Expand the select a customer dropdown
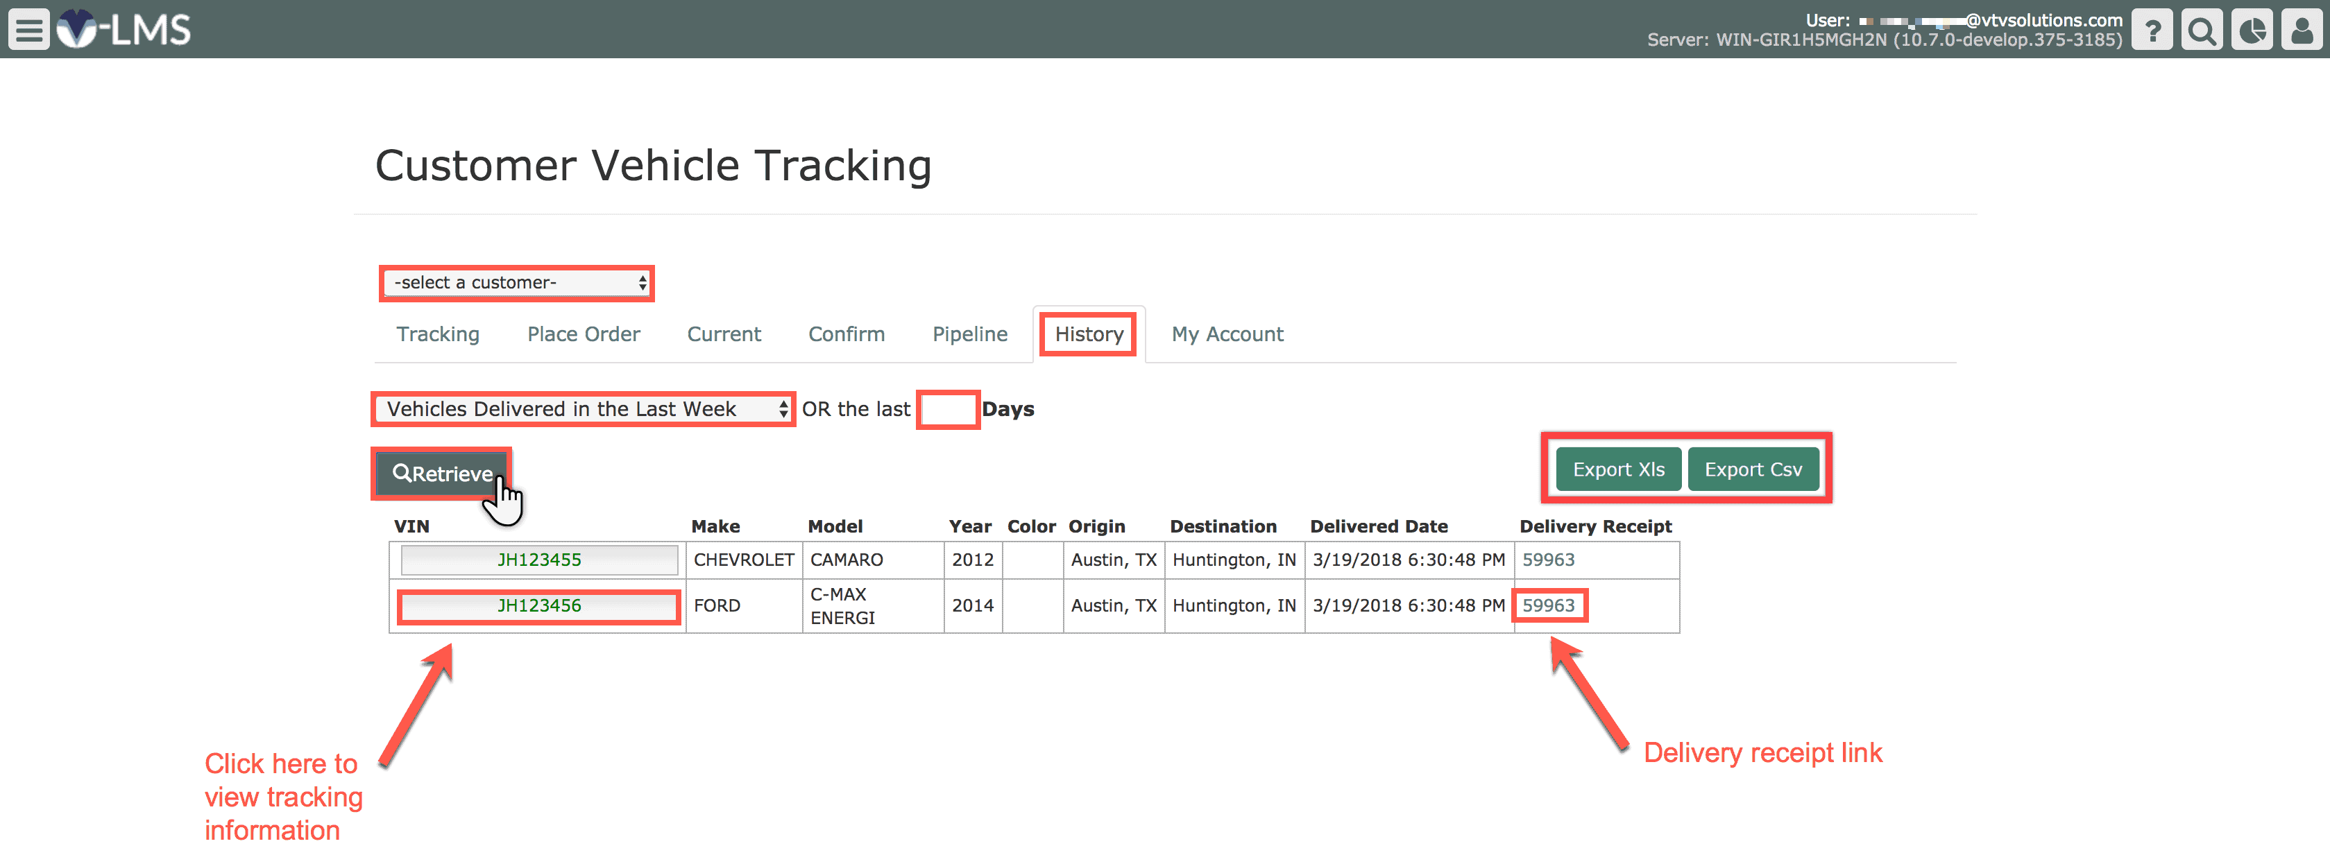 coord(516,283)
